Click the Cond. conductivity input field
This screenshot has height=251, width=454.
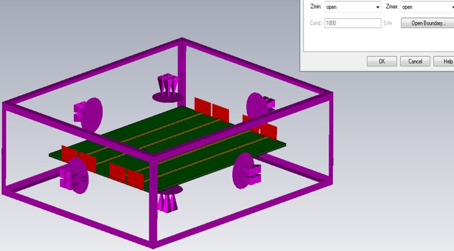point(353,23)
